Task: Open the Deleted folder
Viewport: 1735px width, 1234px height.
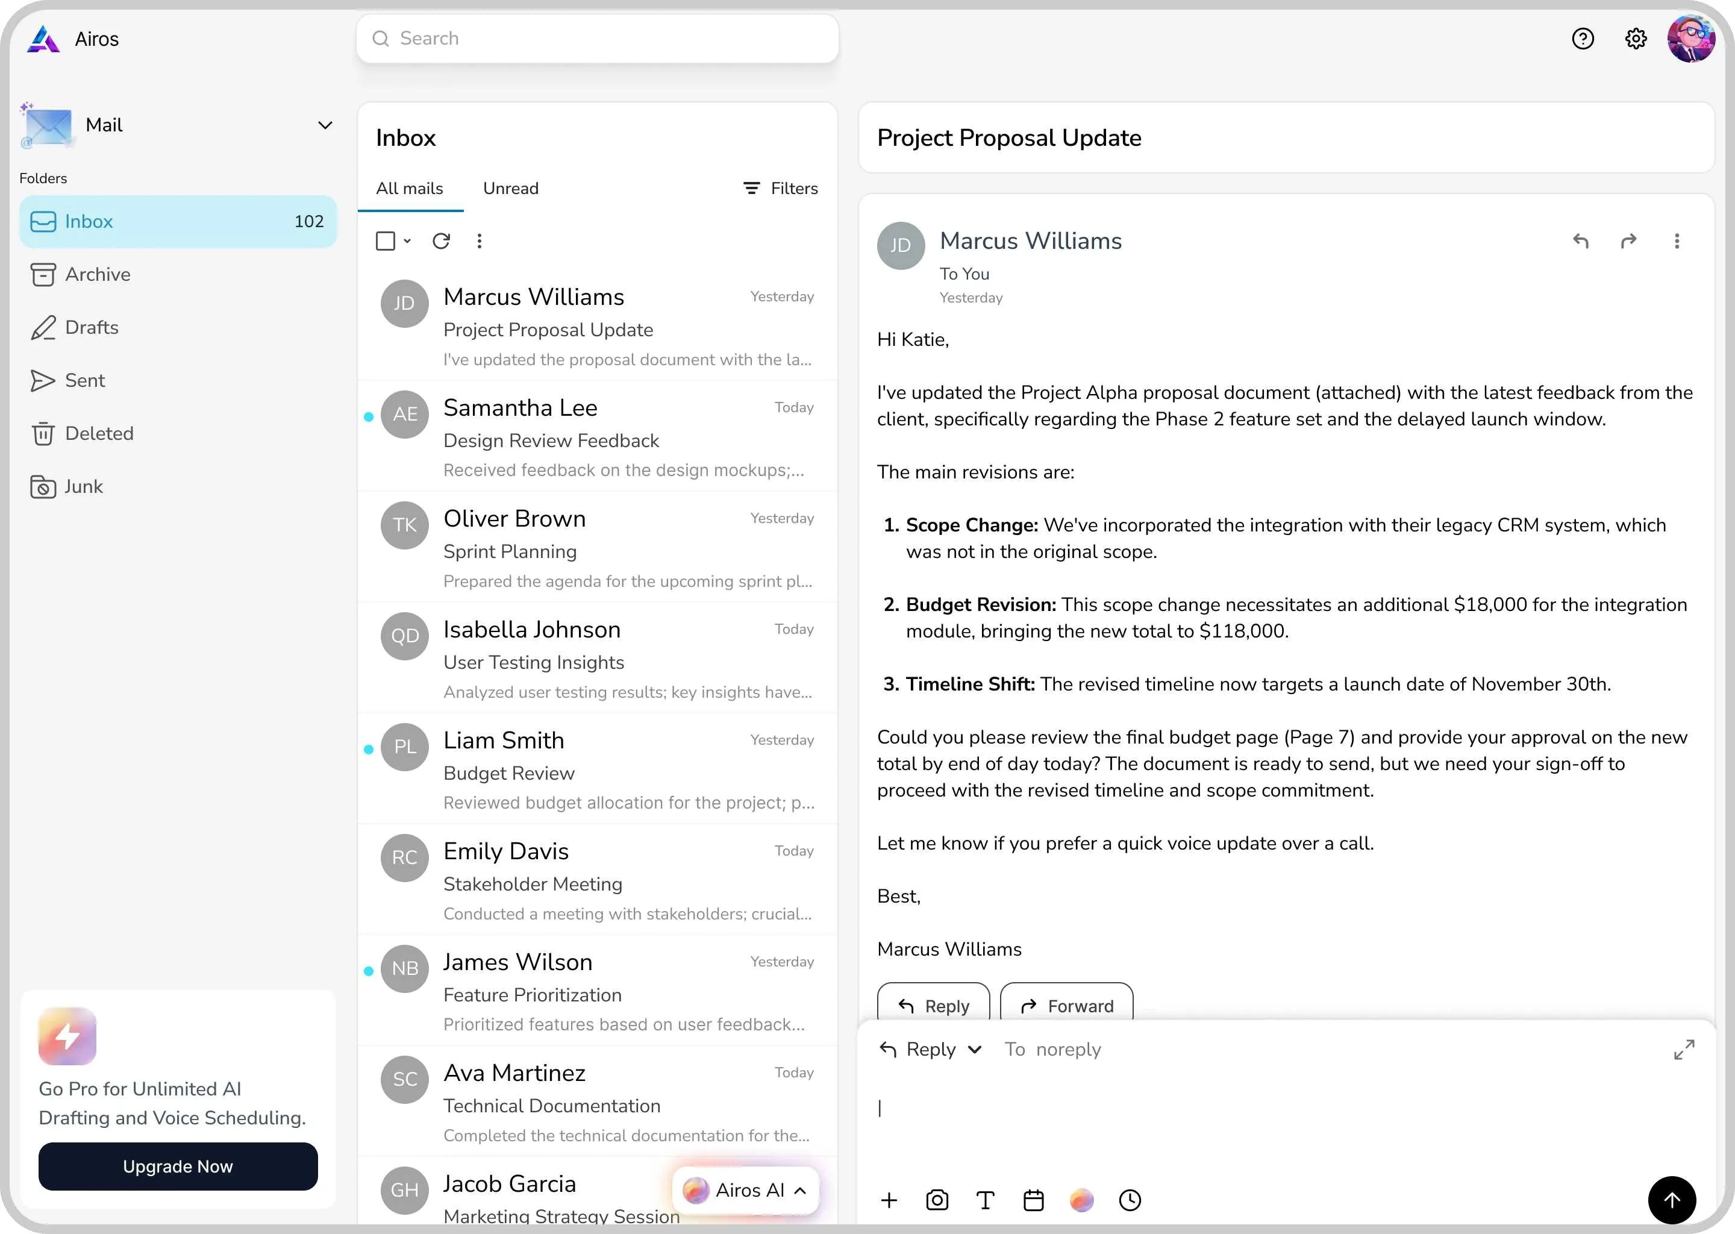Action: tap(178, 434)
